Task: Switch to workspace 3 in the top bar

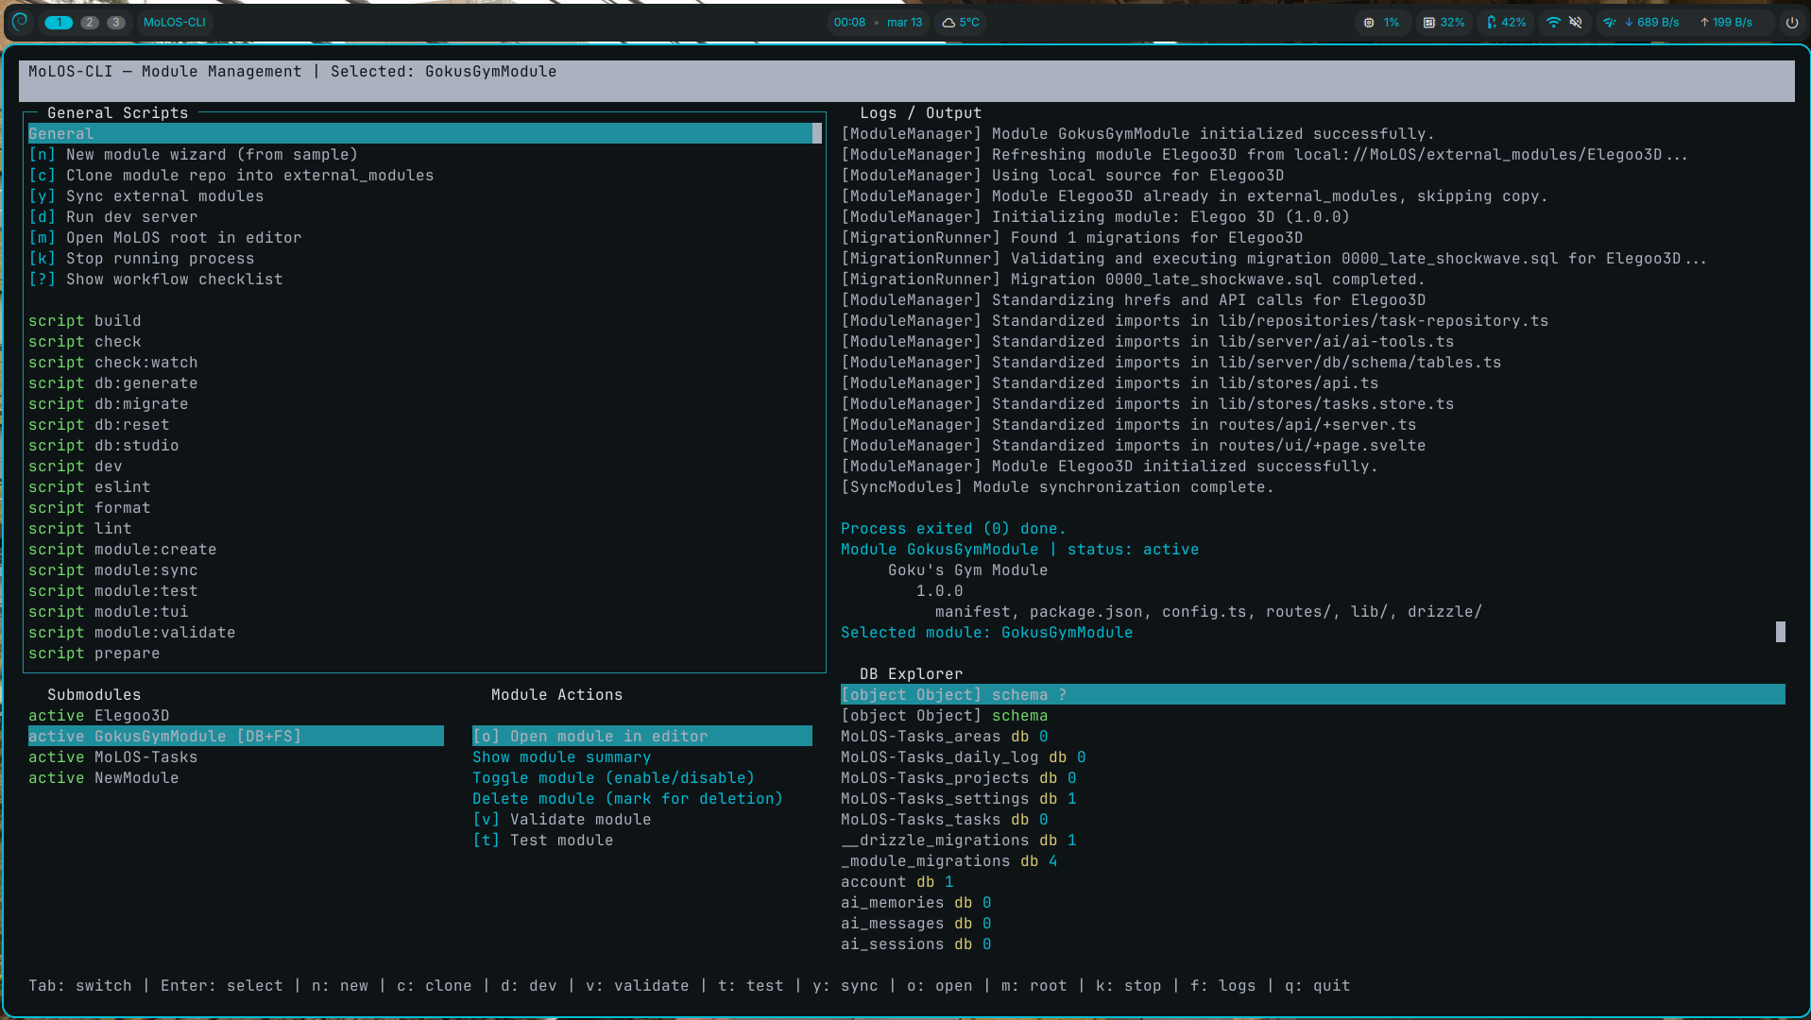Action: [116, 22]
